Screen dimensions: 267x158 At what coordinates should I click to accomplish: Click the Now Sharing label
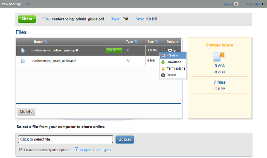click(11, 4)
